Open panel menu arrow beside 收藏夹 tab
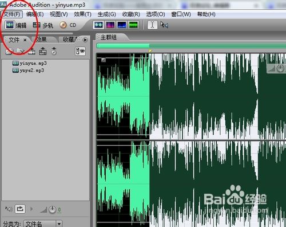Image resolution: width=286 pixels, height=227 pixels. coord(85,40)
